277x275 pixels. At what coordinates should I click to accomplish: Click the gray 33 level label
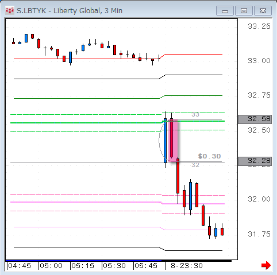(x=195, y=114)
